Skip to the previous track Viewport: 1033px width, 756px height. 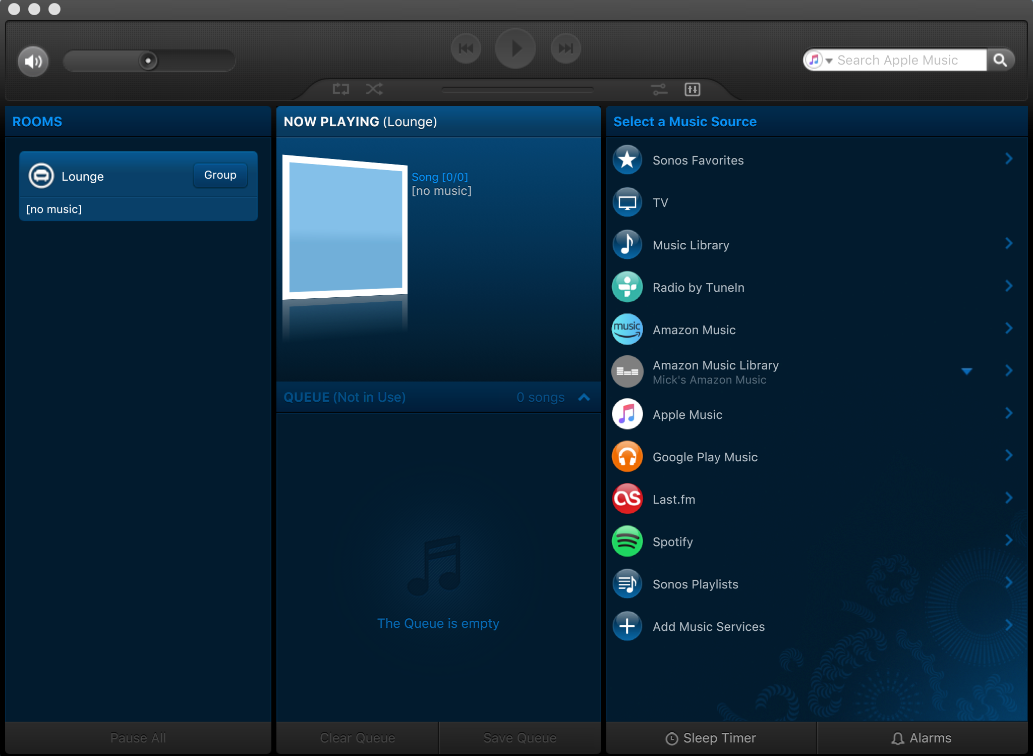(466, 48)
